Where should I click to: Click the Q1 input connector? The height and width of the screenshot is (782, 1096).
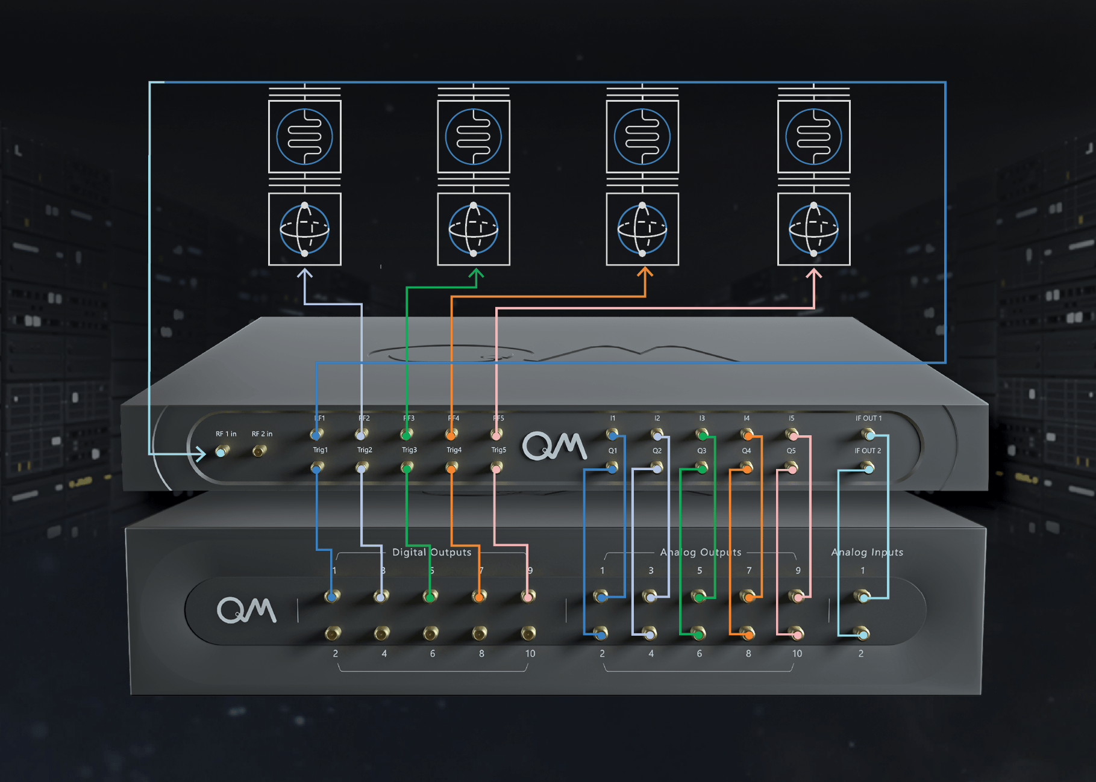click(612, 468)
